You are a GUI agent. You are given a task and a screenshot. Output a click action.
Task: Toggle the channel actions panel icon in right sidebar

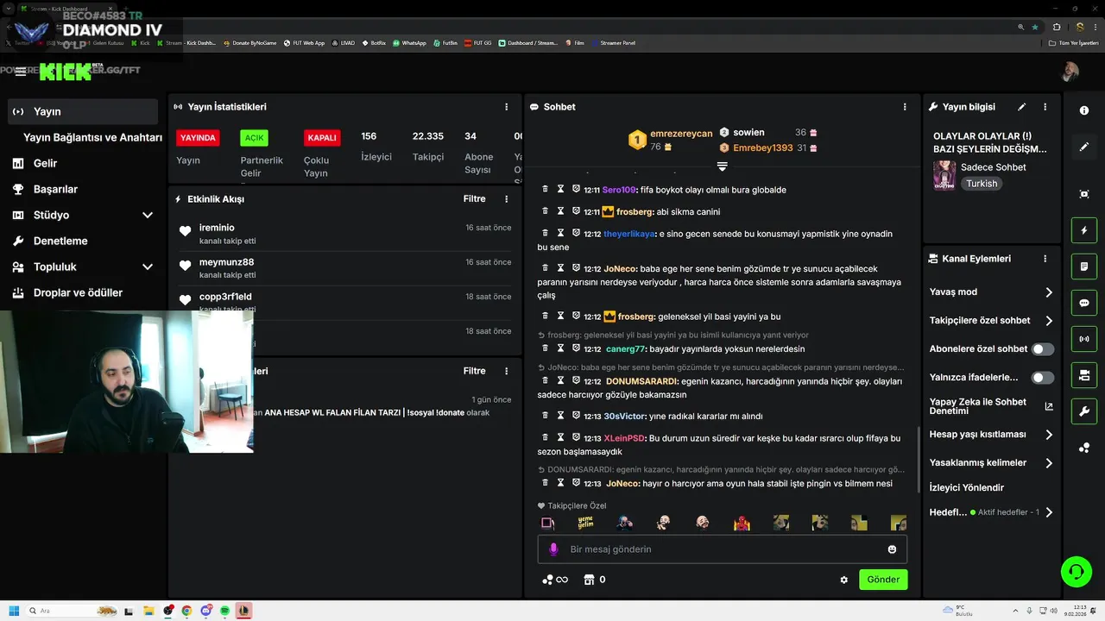[1084, 375]
